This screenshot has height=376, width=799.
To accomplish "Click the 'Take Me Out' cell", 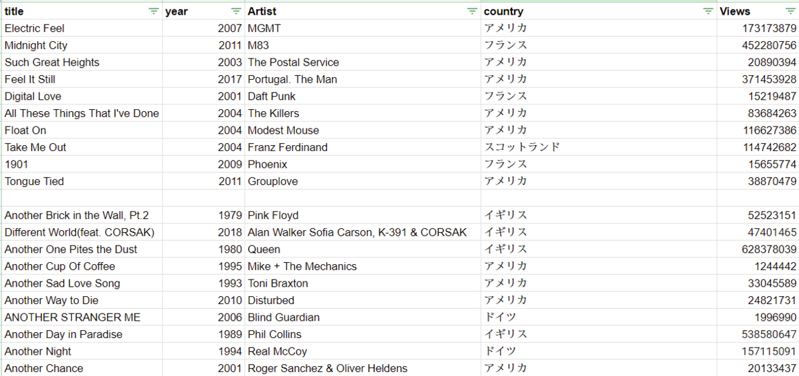I will point(82,147).
